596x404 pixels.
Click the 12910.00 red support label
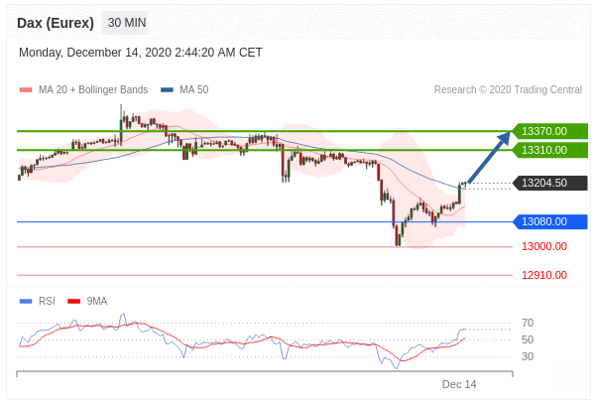tap(543, 275)
